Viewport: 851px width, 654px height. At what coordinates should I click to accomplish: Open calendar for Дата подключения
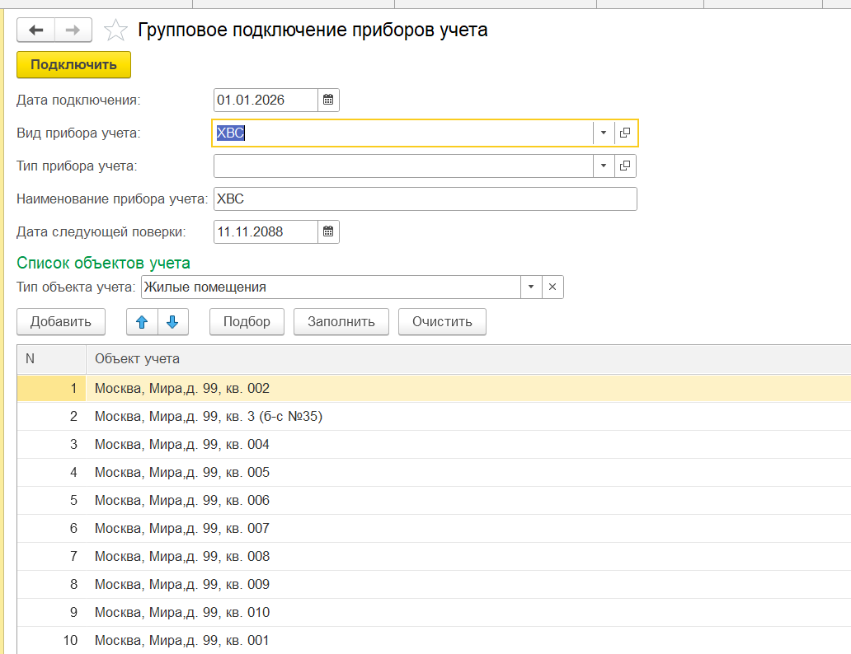[328, 100]
